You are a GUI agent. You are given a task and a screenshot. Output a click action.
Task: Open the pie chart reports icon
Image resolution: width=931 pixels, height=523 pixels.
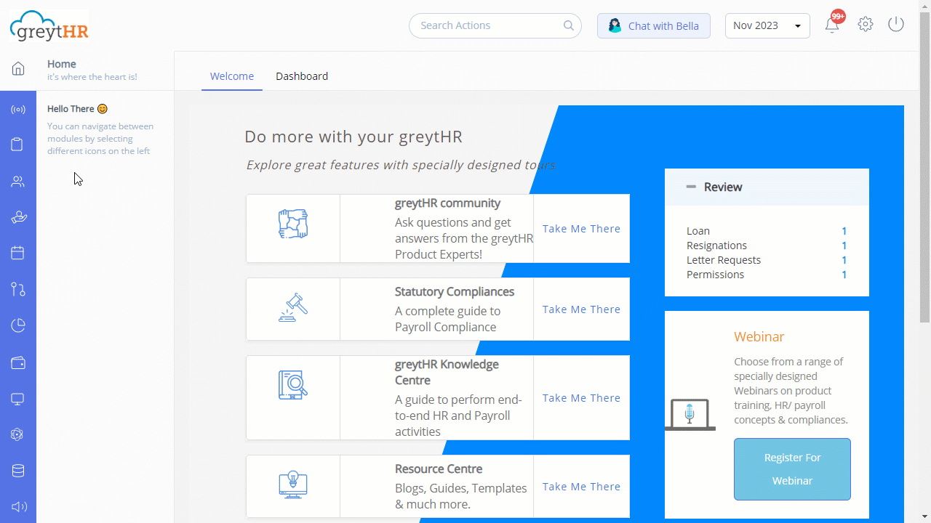click(18, 325)
